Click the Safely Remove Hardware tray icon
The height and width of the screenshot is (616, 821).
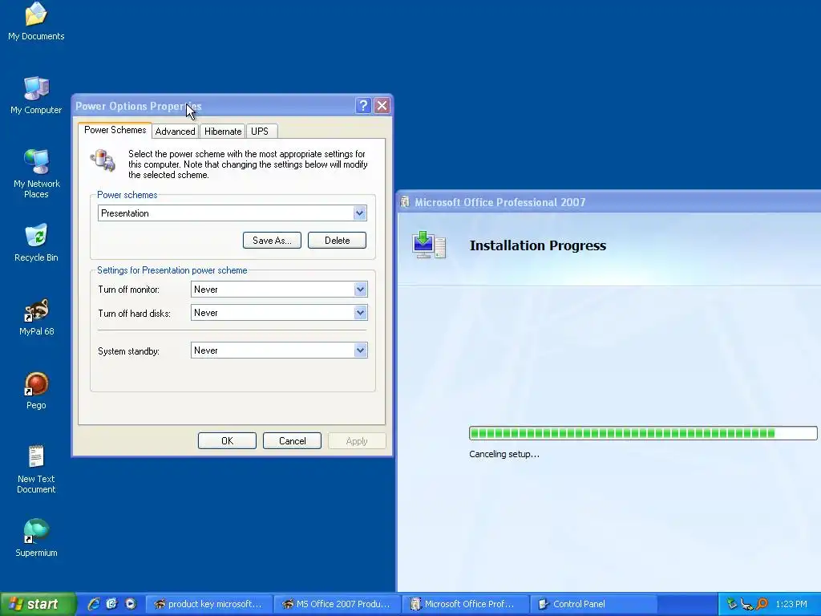(731, 604)
